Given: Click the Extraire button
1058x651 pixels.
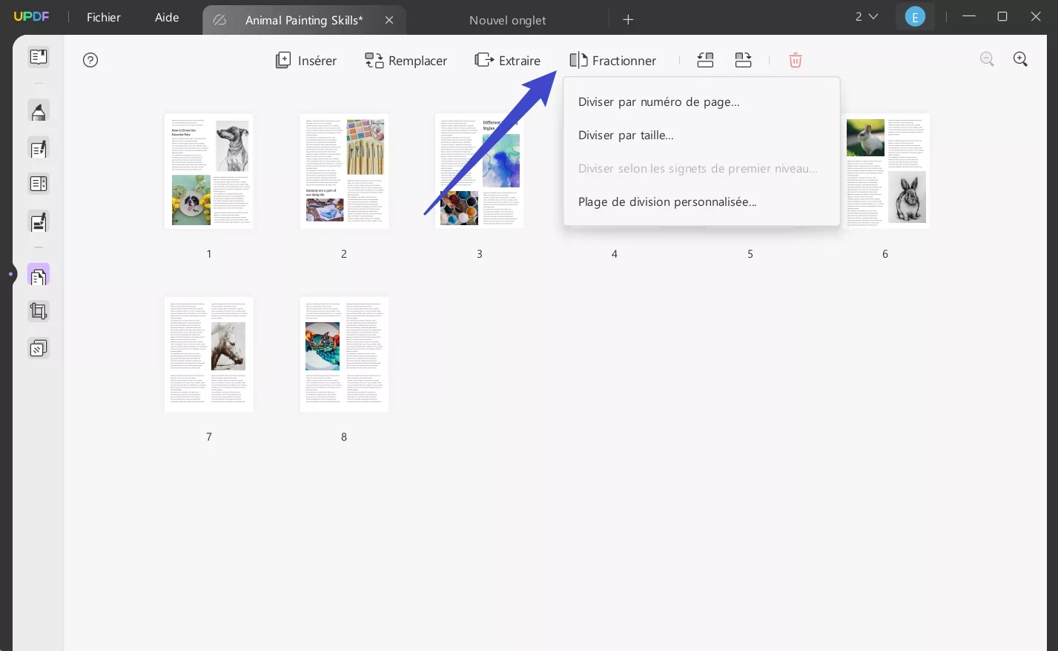Looking at the screenshot, I should [508, 60].
